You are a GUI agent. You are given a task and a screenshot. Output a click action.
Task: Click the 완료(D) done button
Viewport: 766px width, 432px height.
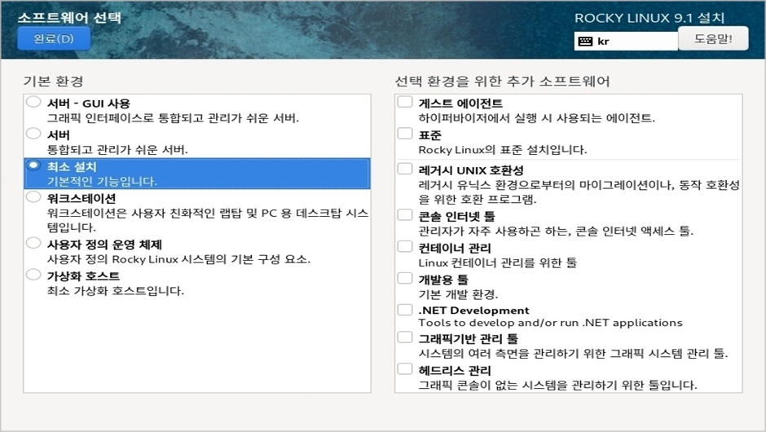point(54,38)
